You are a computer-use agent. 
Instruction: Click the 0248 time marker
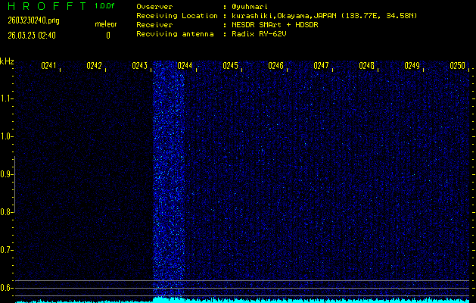(x=366, y=66)
